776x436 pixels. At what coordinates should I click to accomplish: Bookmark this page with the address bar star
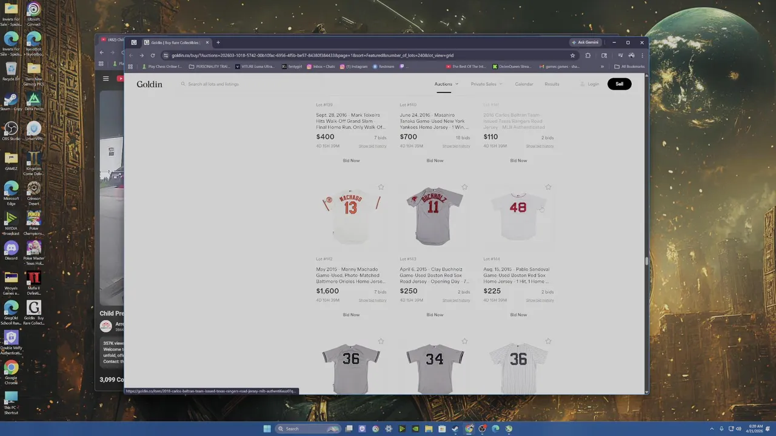[x=572, y=55]
